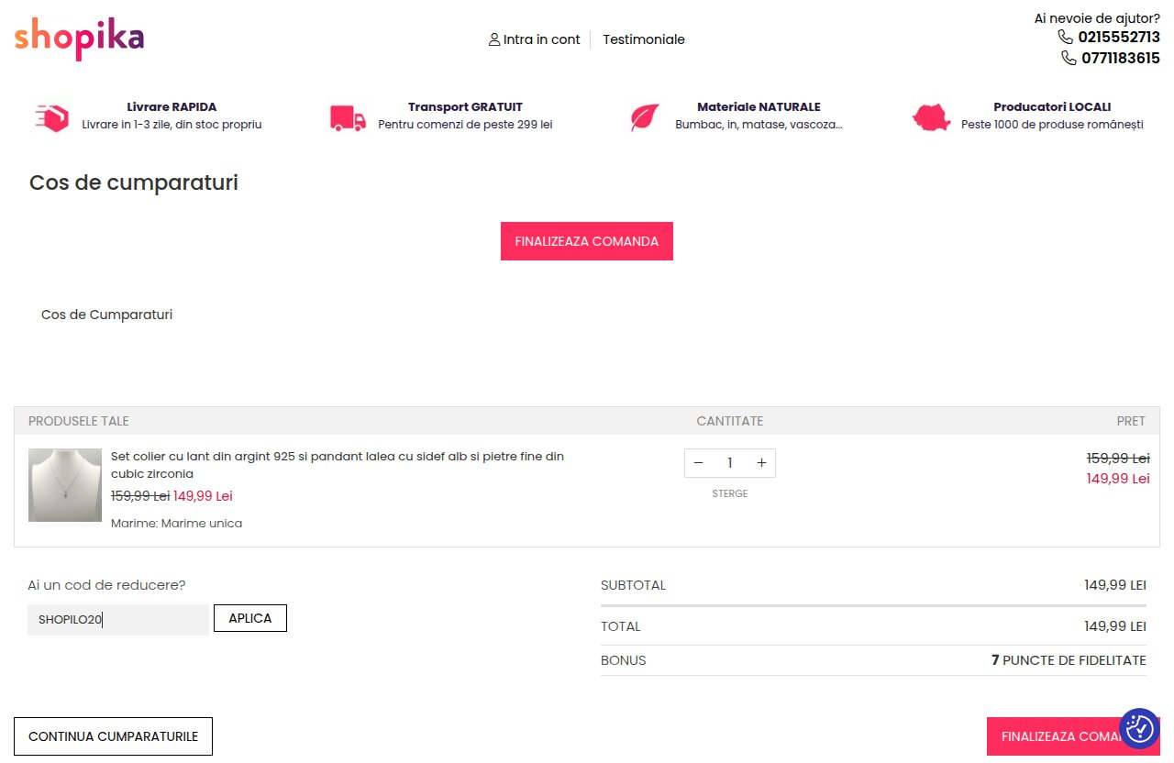1174x763 pixels.
Task: Click the Transport GRATUIT truck icon
Action: coord(348,118)
